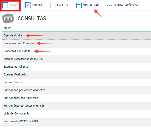Open Empresas por Cidade entry
Viewport: 151px width, 128px height.
pos(76,51)
